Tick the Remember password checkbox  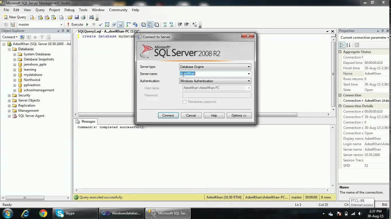[x=185, y=102]
